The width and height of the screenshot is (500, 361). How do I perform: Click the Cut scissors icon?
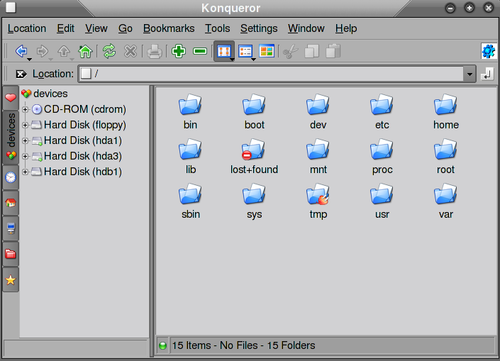click(x=291, y=51)
